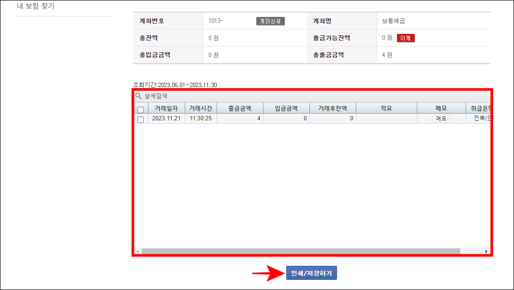Check the checkbox for the 2023.11.21 transaction row
Viewport: 514px width, 290px height.
[x=140, y=118]
